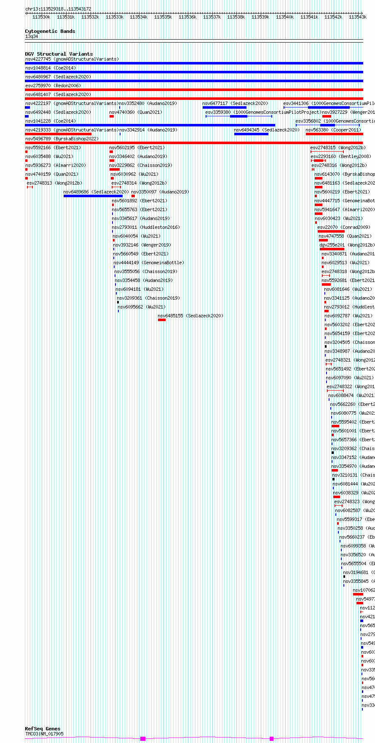Screen dimensions: 375x743
Task: Open TMCO3|NM_017905 RefSeq gene label
Action: [x=45, y=734]
